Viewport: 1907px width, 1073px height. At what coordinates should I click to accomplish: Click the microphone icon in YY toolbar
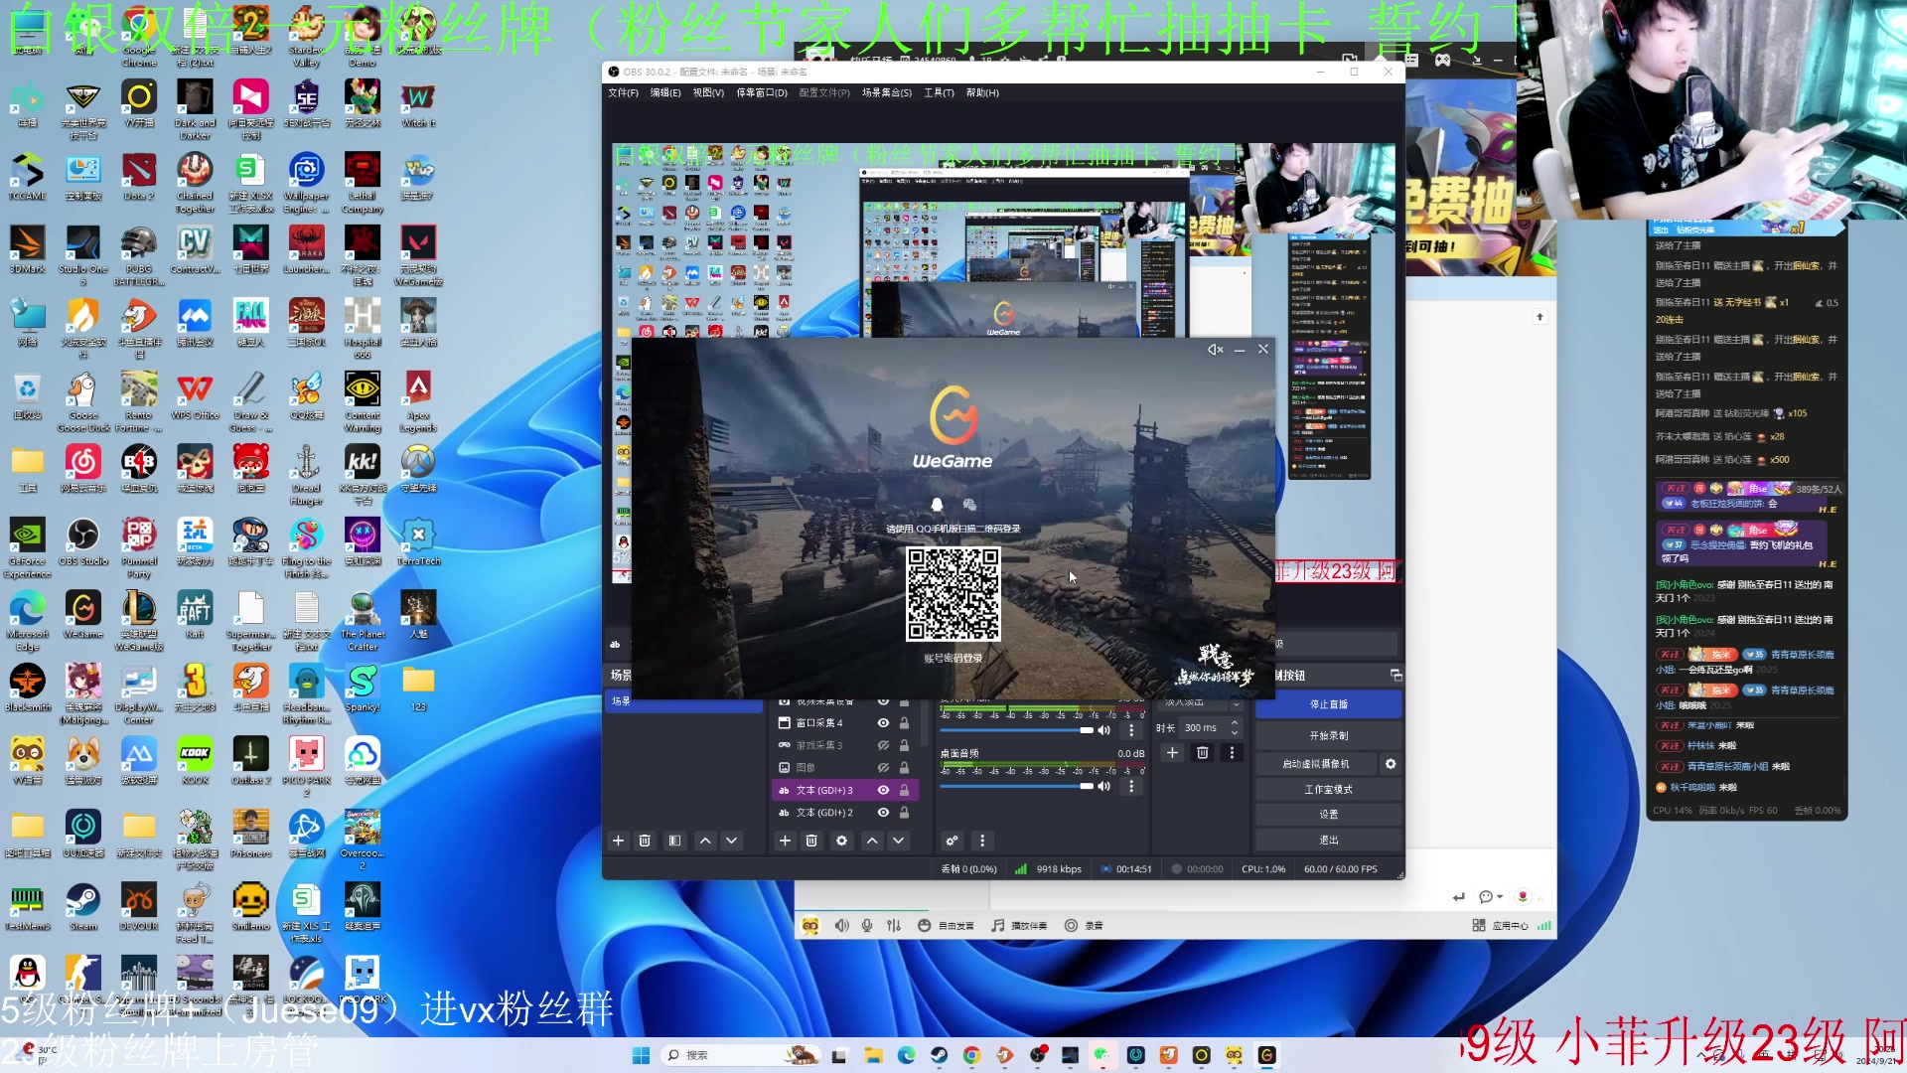point(867,925)
